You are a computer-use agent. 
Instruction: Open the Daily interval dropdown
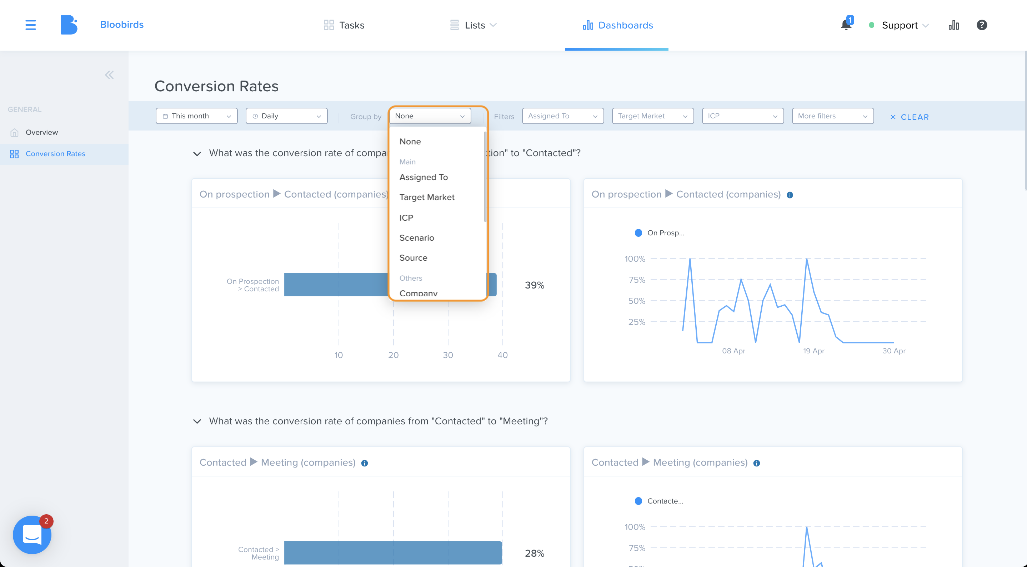point(287,116)
